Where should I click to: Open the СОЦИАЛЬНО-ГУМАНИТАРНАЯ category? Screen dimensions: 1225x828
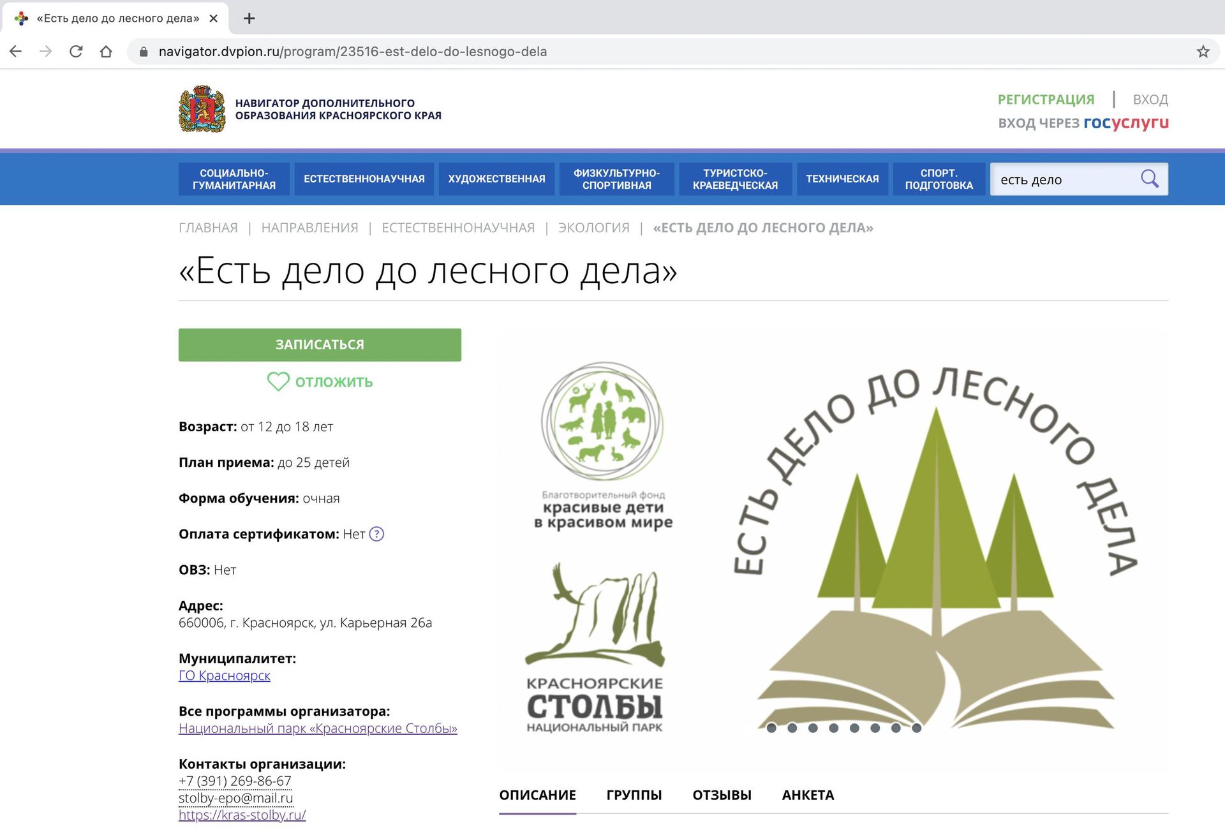pyautogui.click(x=234, y=179)
